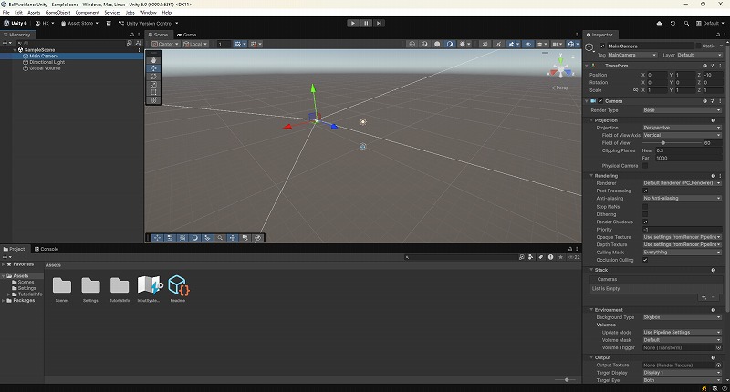Image resolution: width=730 pixels, height=392 pixels.
Task: Lock the Hierarchy panel padlock icon
Action: click(132, 35)
